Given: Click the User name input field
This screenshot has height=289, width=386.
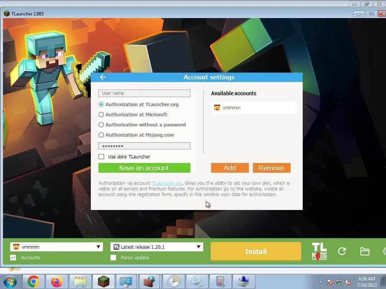Looking at the screenshot, I should [144, 93].
